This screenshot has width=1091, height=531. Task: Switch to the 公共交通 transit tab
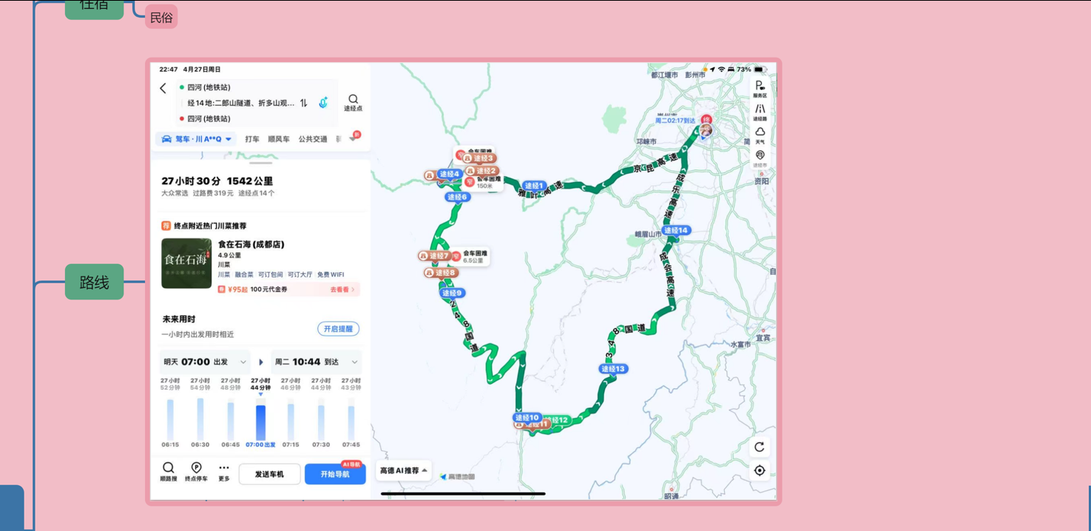[x=312, y=139]
